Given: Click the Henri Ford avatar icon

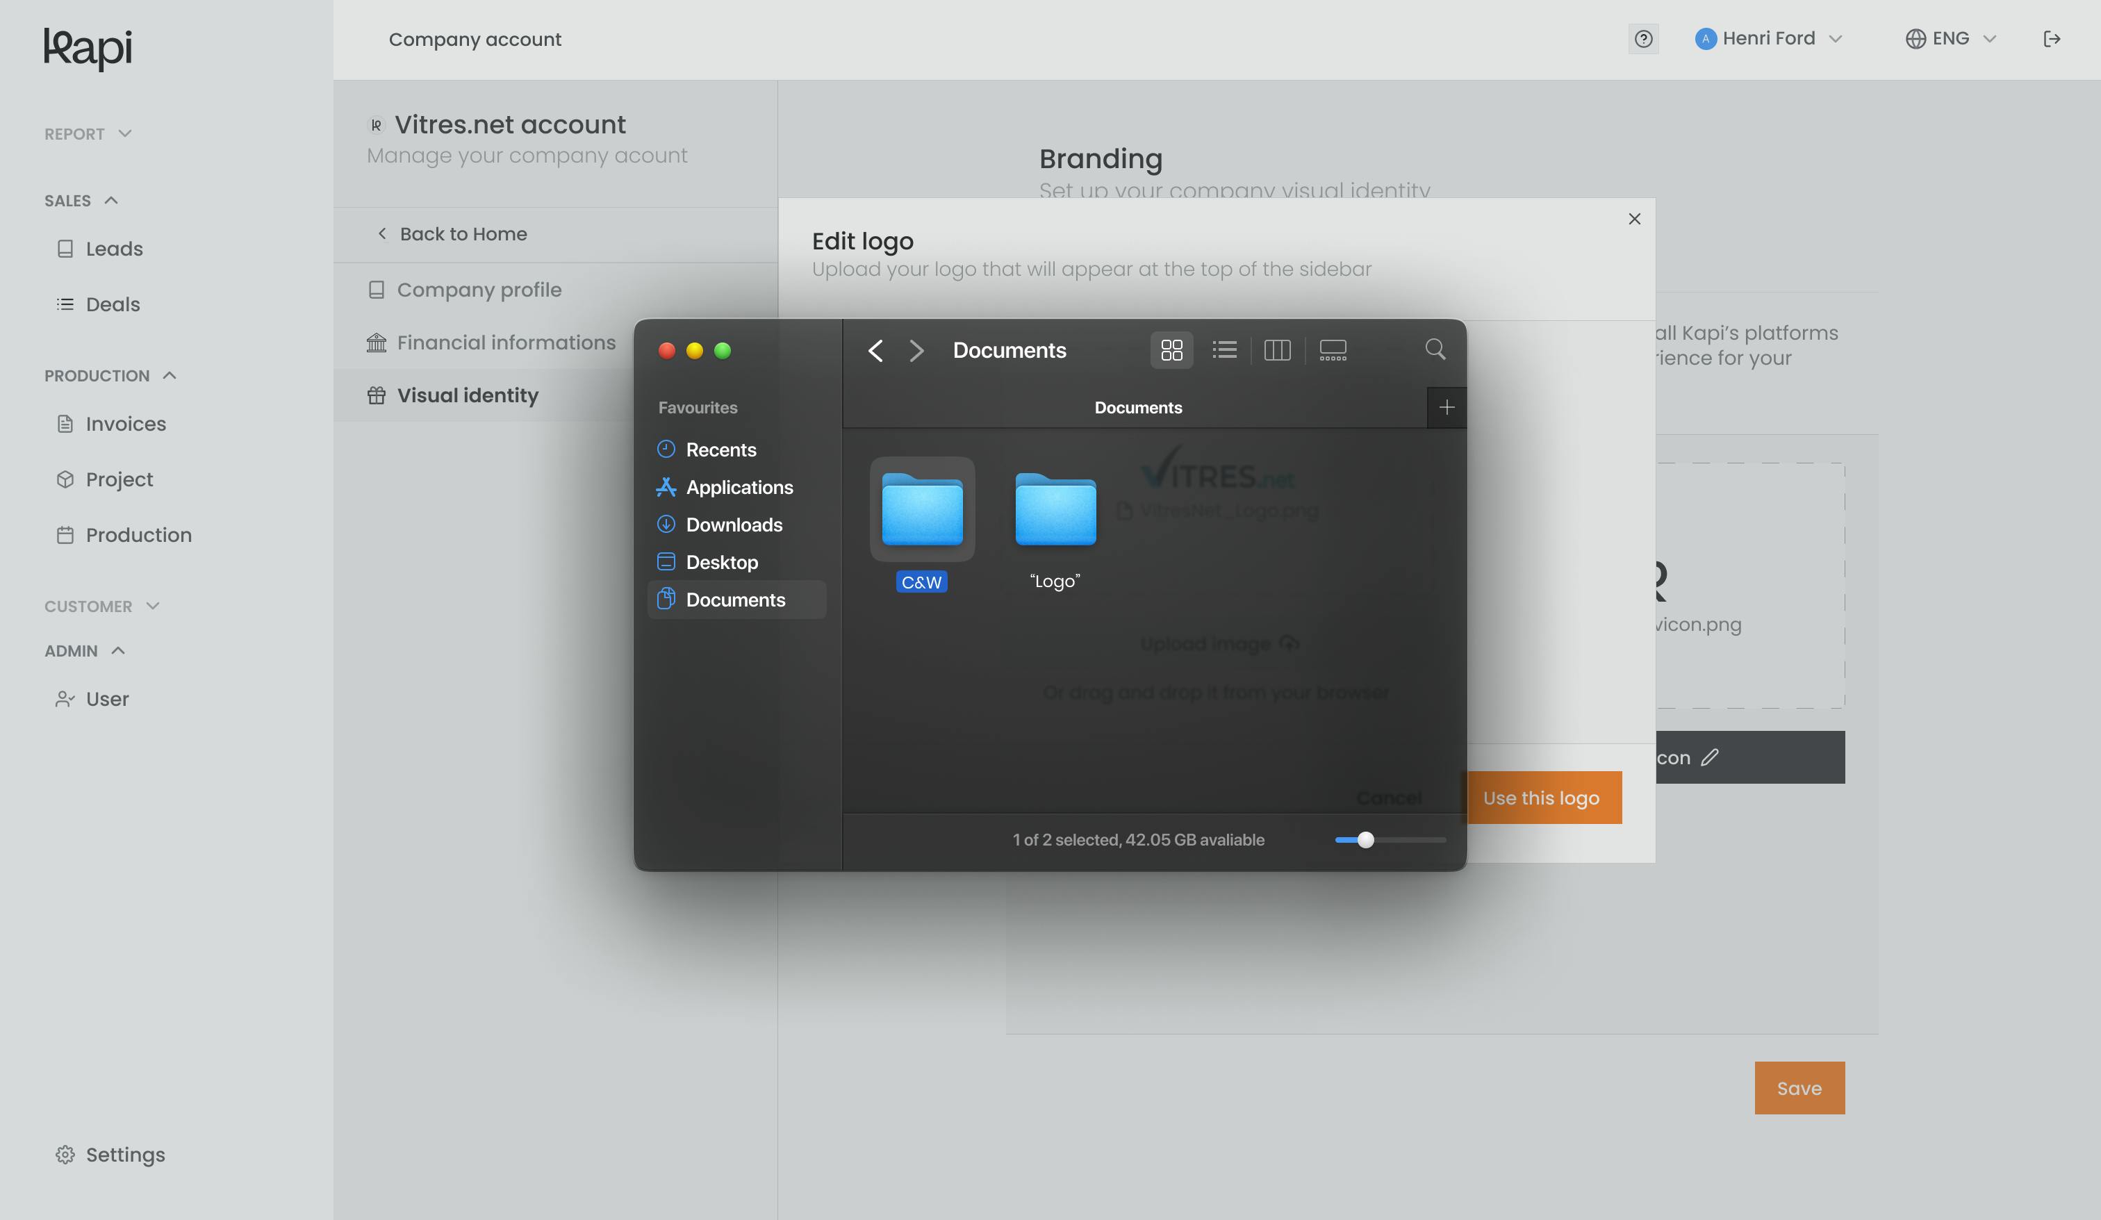Looking at the screenshot, I should point(1705,39).
